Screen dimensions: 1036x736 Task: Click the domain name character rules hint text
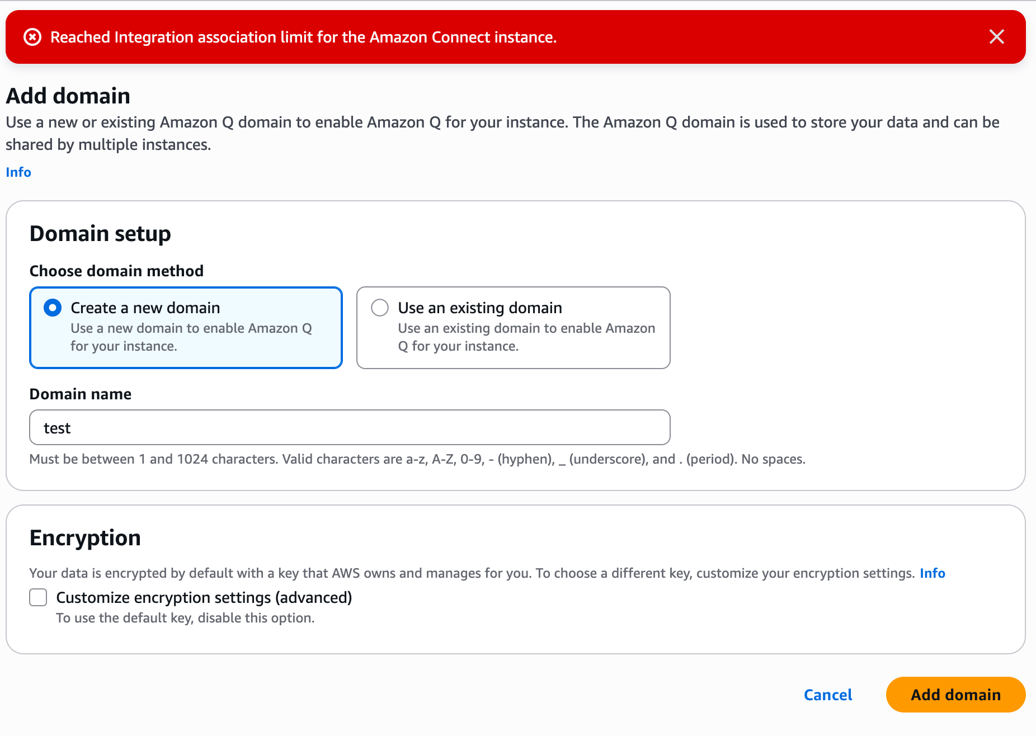417,459
